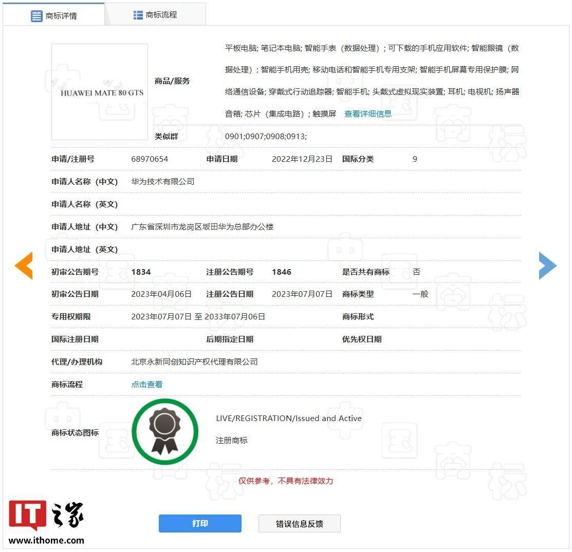572x552 pixels.
Task: Click the 错误信息反馈 button
Action: pyautogui.click(x=299, y=524)
